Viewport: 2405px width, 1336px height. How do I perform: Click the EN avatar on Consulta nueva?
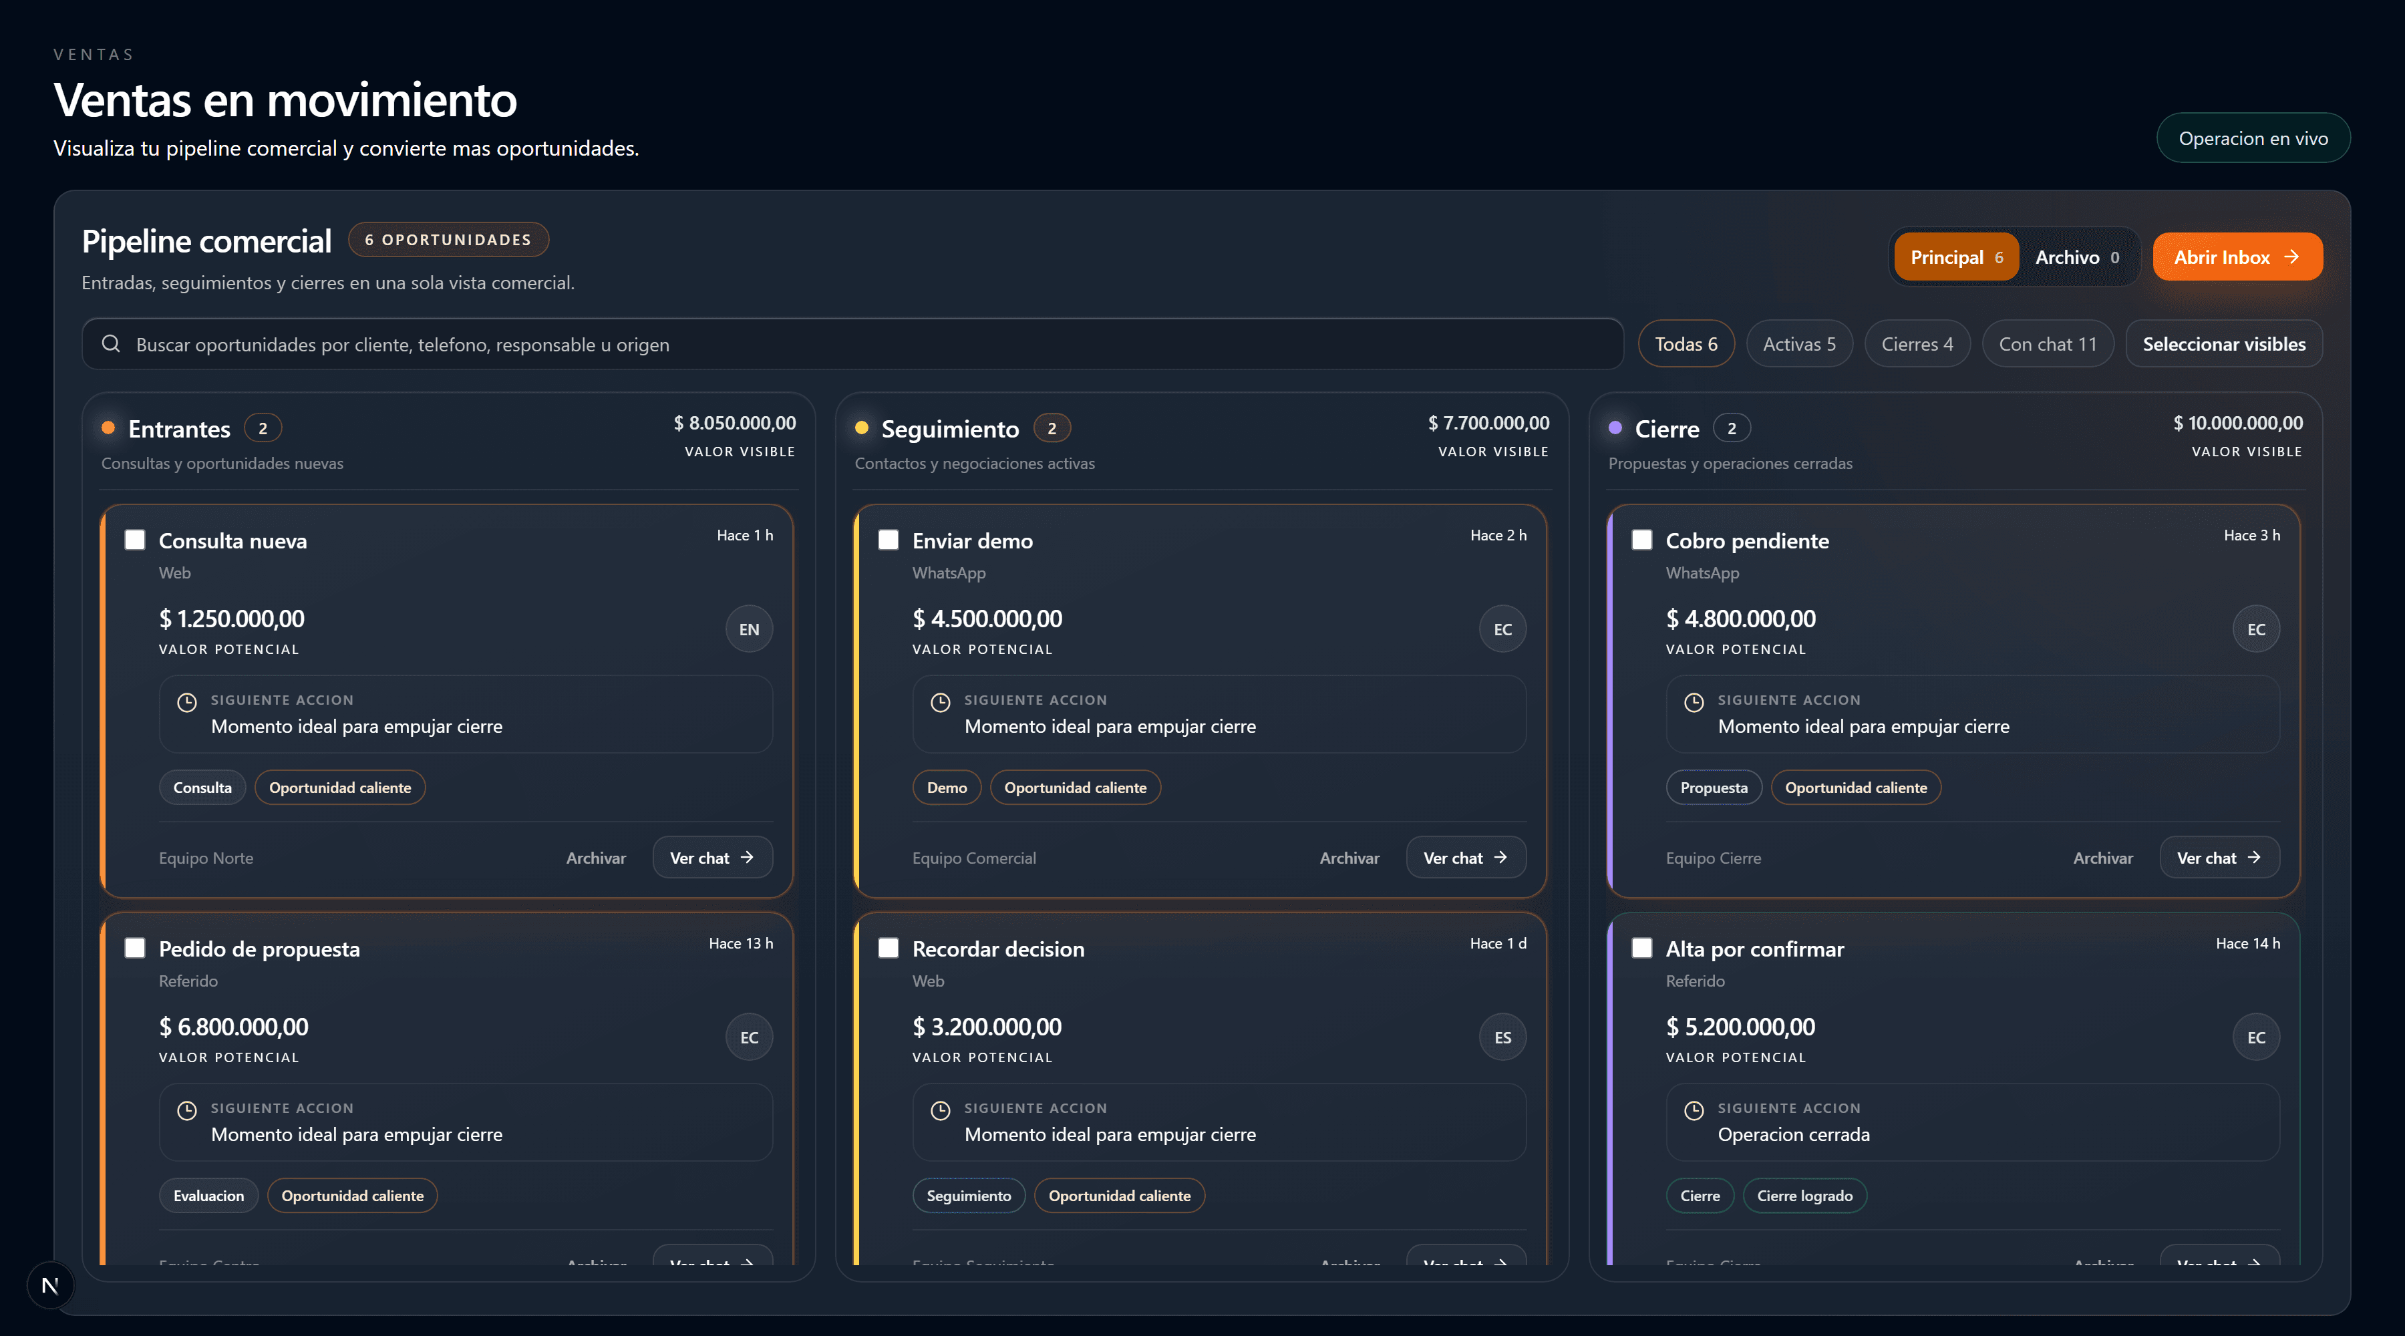(x=749, y=629)
